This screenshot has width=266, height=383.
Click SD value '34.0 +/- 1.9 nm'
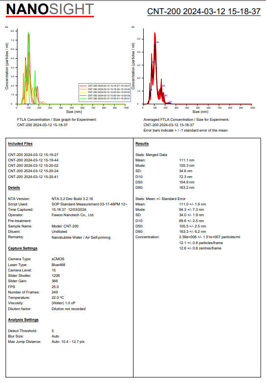click(192, 215)
